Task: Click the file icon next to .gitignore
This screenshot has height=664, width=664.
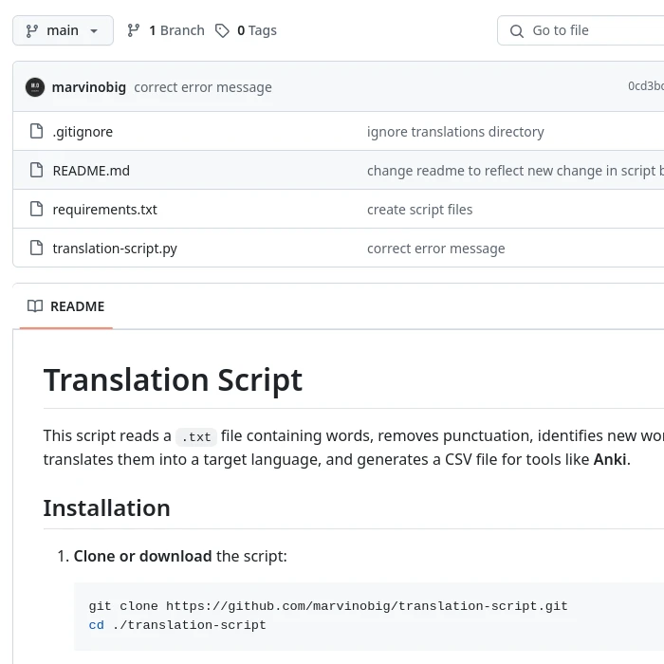Action: tap(36, 131)
